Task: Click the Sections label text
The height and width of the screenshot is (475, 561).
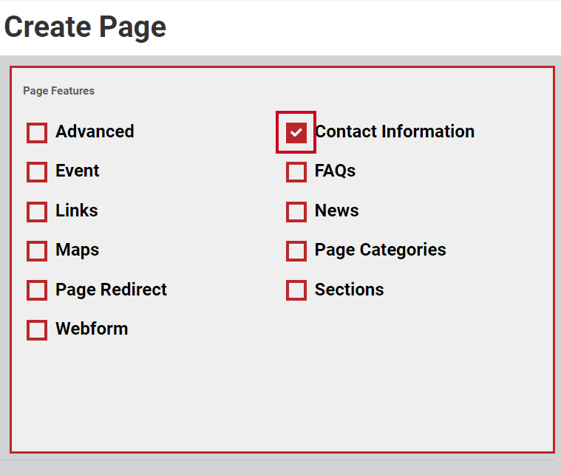Action: (x=349, y=290)
